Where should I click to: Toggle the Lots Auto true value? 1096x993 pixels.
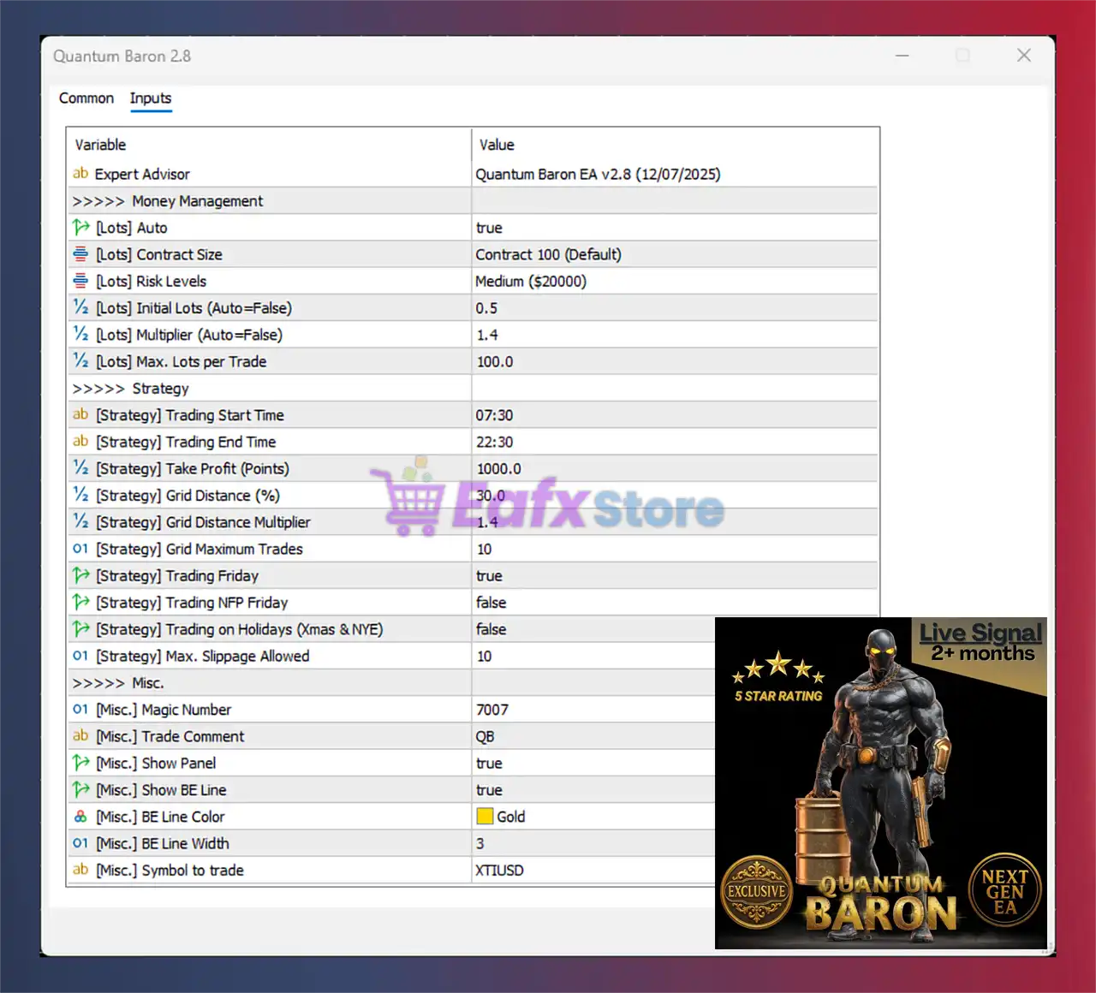tap(490, 228)
